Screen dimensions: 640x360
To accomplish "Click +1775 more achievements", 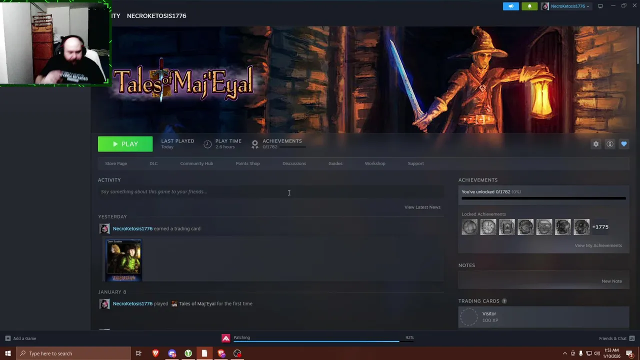I will pyautogui.click(x=600, y=227).
